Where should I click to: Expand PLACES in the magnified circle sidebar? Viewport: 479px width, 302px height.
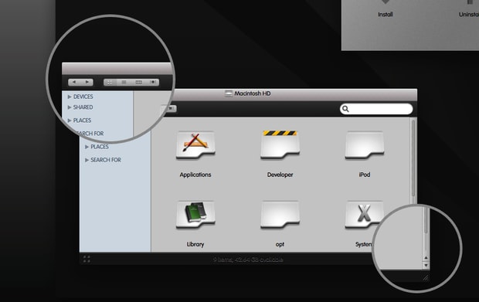[x=70, y=120]
